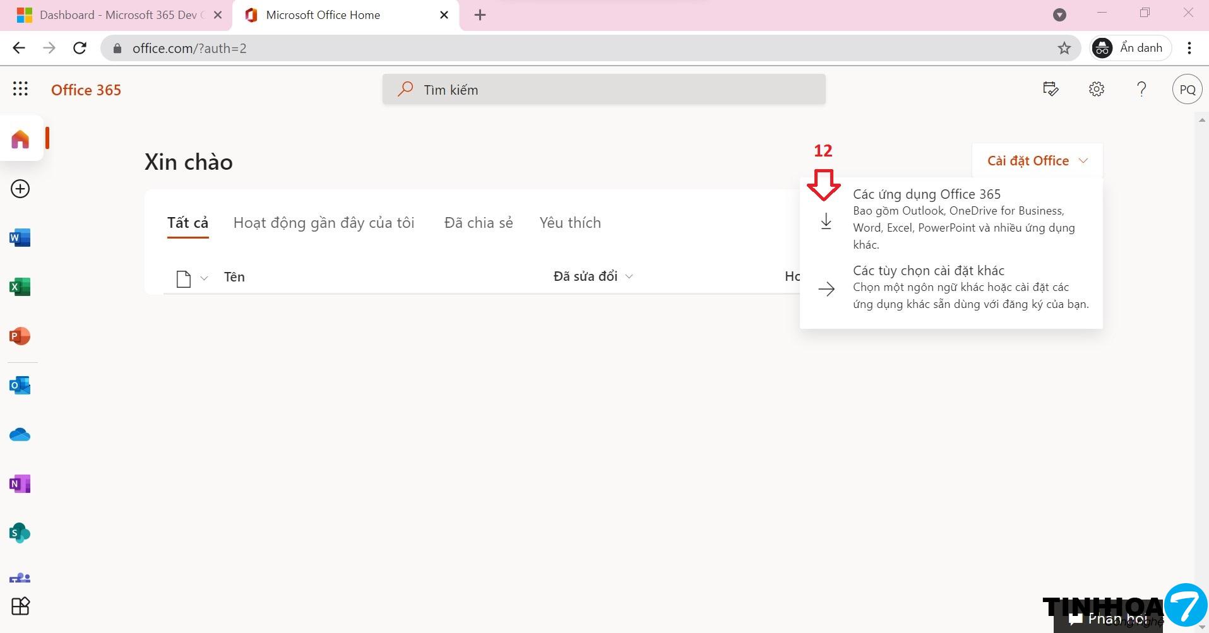This screenshot has height=633, width=1209.
Task: Open the My Day calendar-check icon
Action: point(1051,89)
